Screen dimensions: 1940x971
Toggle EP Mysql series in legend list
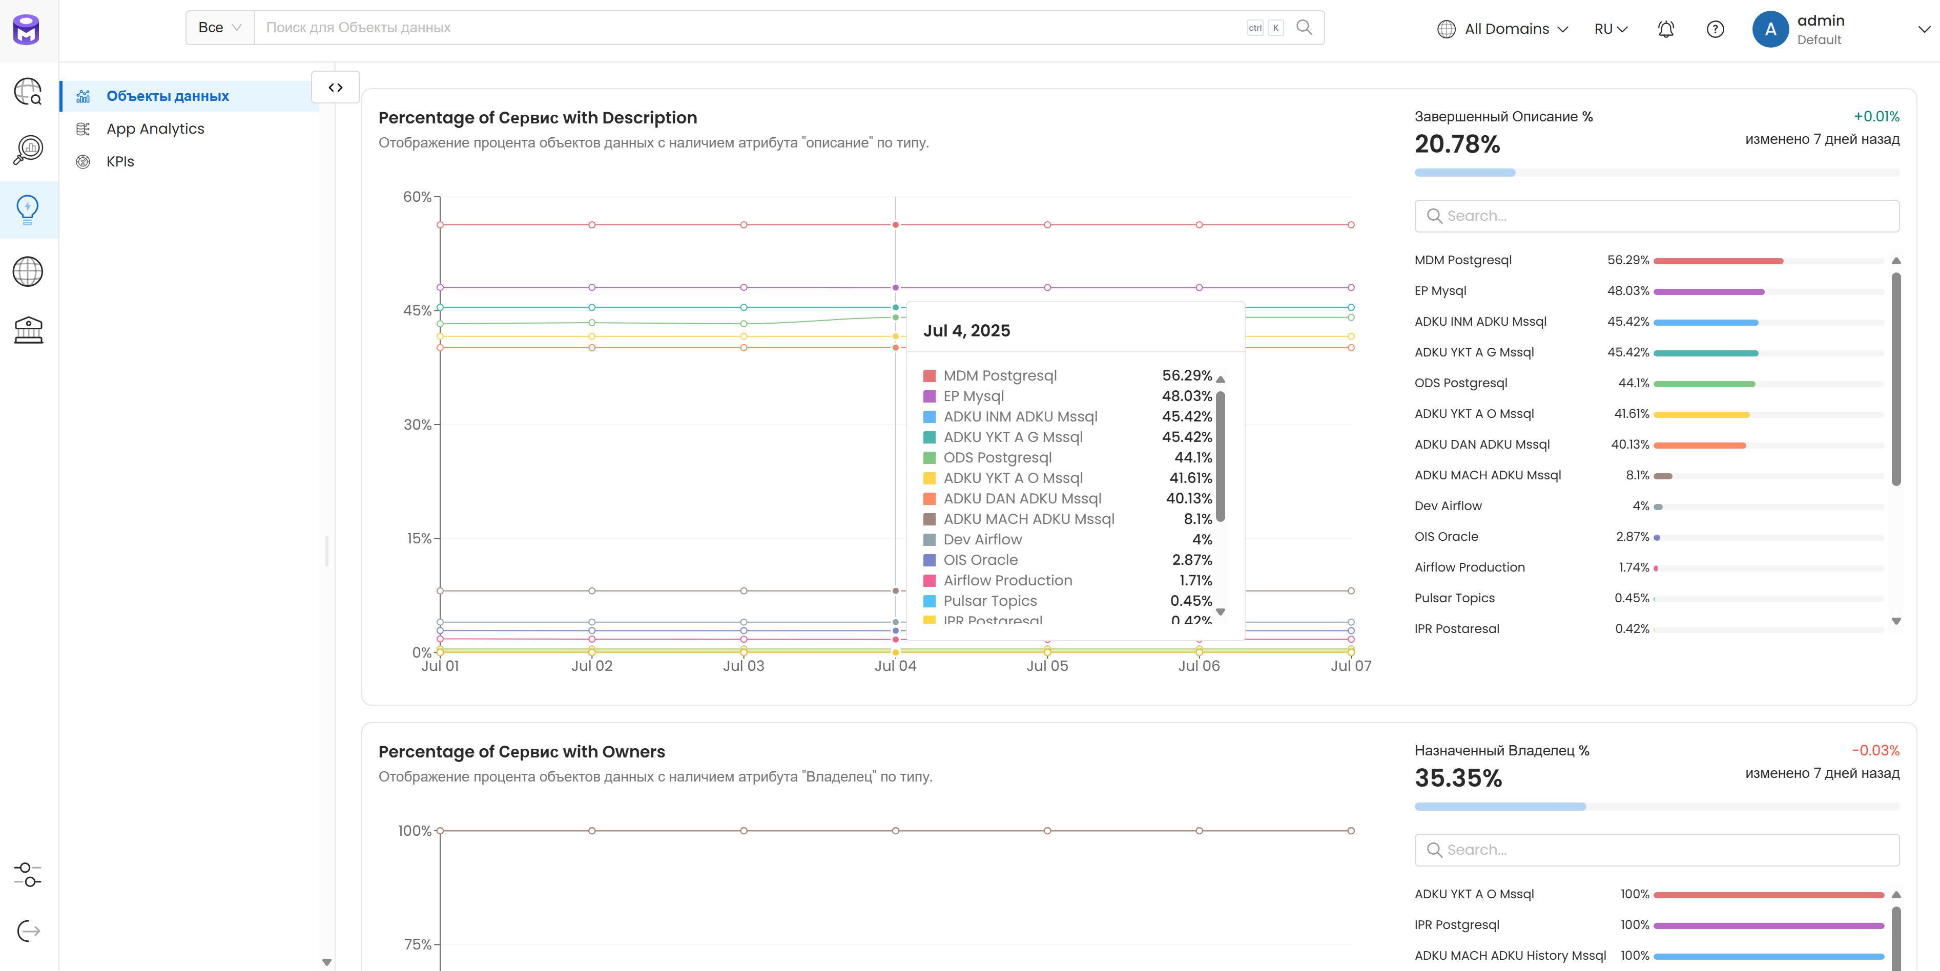coord(1440,291)
